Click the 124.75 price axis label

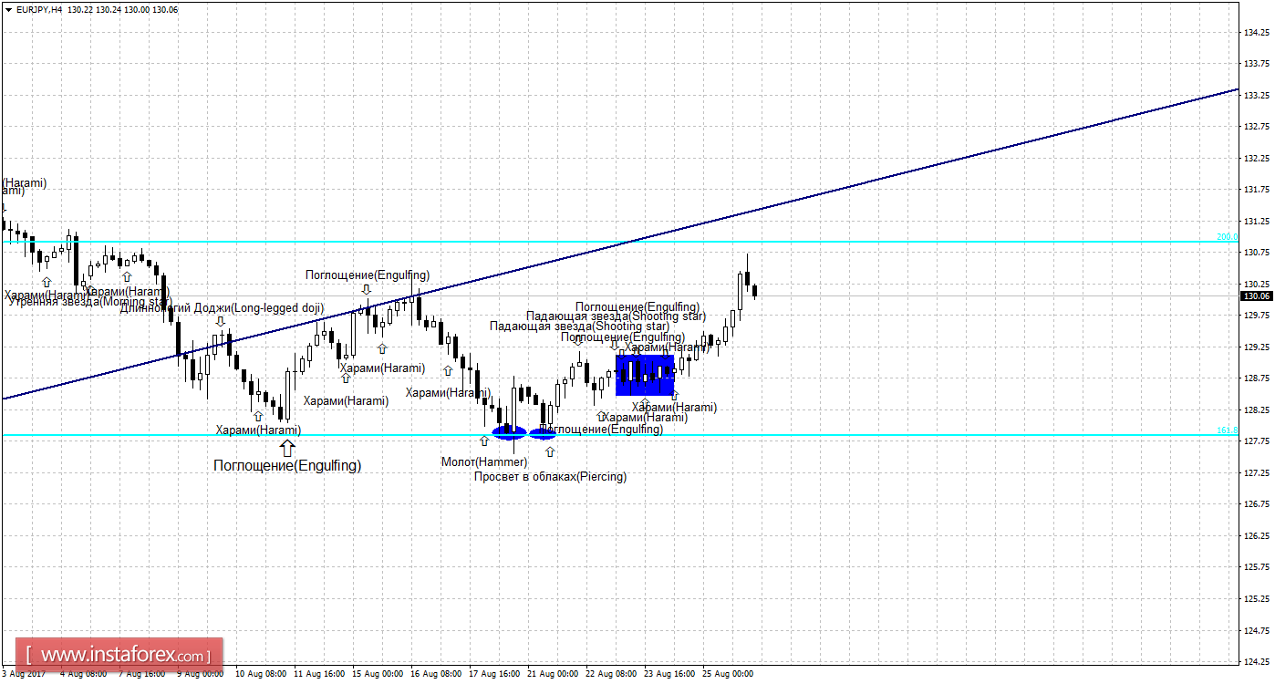pyautogui.click(x=1258, y=630)
